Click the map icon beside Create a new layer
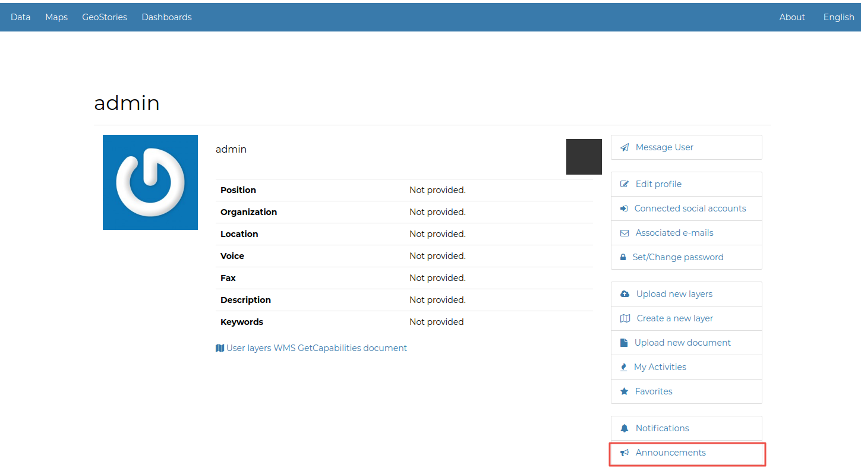The image size is (861, 474). coord(625,318)
